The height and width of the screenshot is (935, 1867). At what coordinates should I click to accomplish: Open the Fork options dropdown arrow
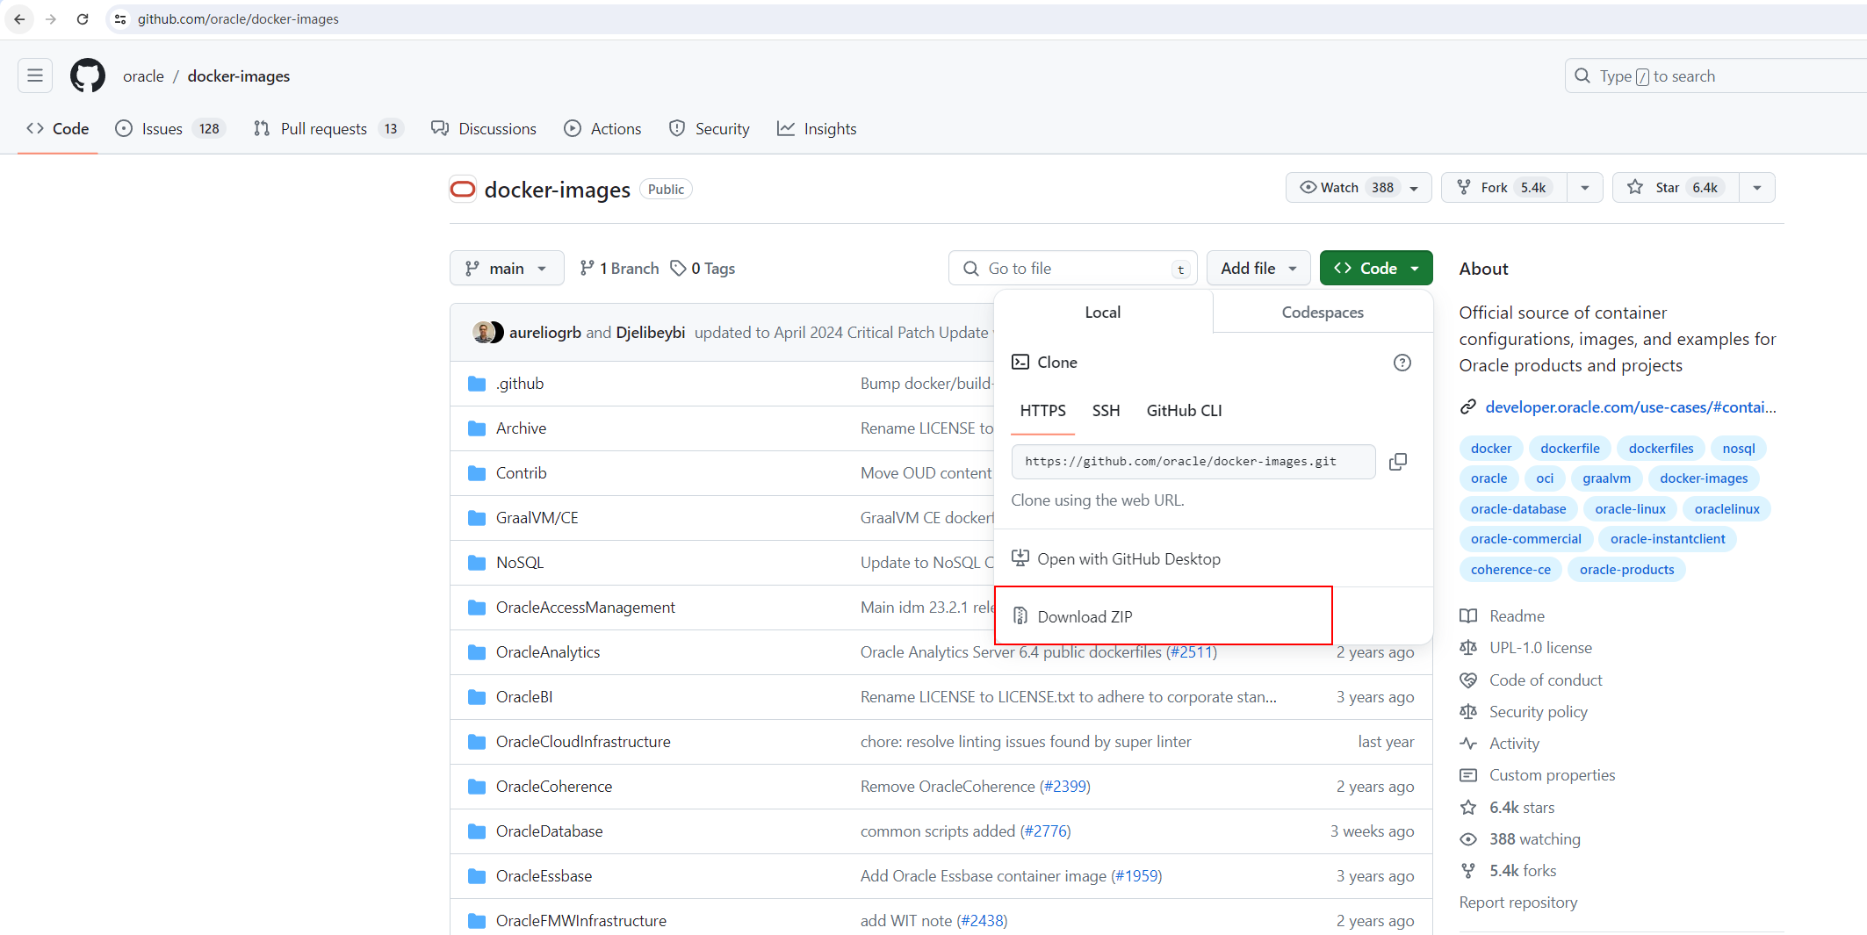pos(1585,188)
